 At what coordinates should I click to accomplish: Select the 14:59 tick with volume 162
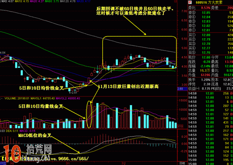pos(211,135)
